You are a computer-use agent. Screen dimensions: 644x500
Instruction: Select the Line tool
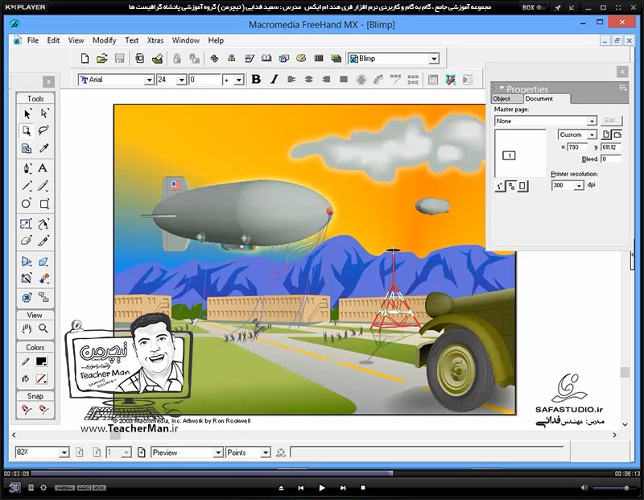click(x=27, y=186)
